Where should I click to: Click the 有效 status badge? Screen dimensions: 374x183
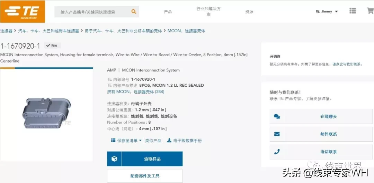coord(53,46)
